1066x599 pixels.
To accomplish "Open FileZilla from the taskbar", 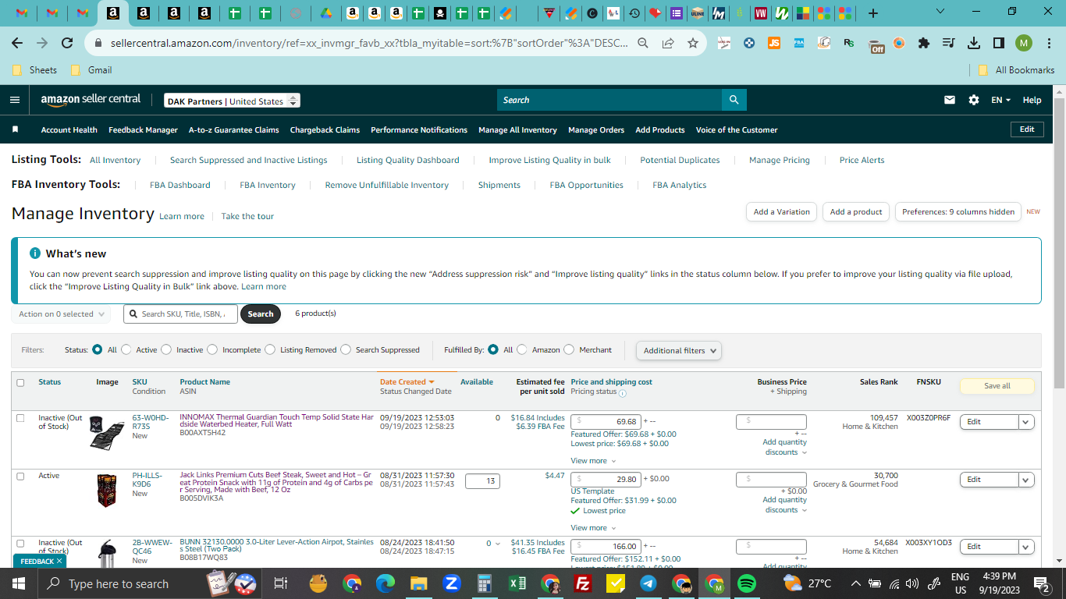I will point(582,583).
